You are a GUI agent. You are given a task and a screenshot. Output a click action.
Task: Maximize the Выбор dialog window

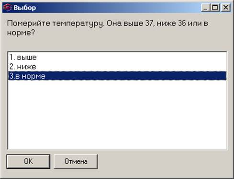pos(215,8)
